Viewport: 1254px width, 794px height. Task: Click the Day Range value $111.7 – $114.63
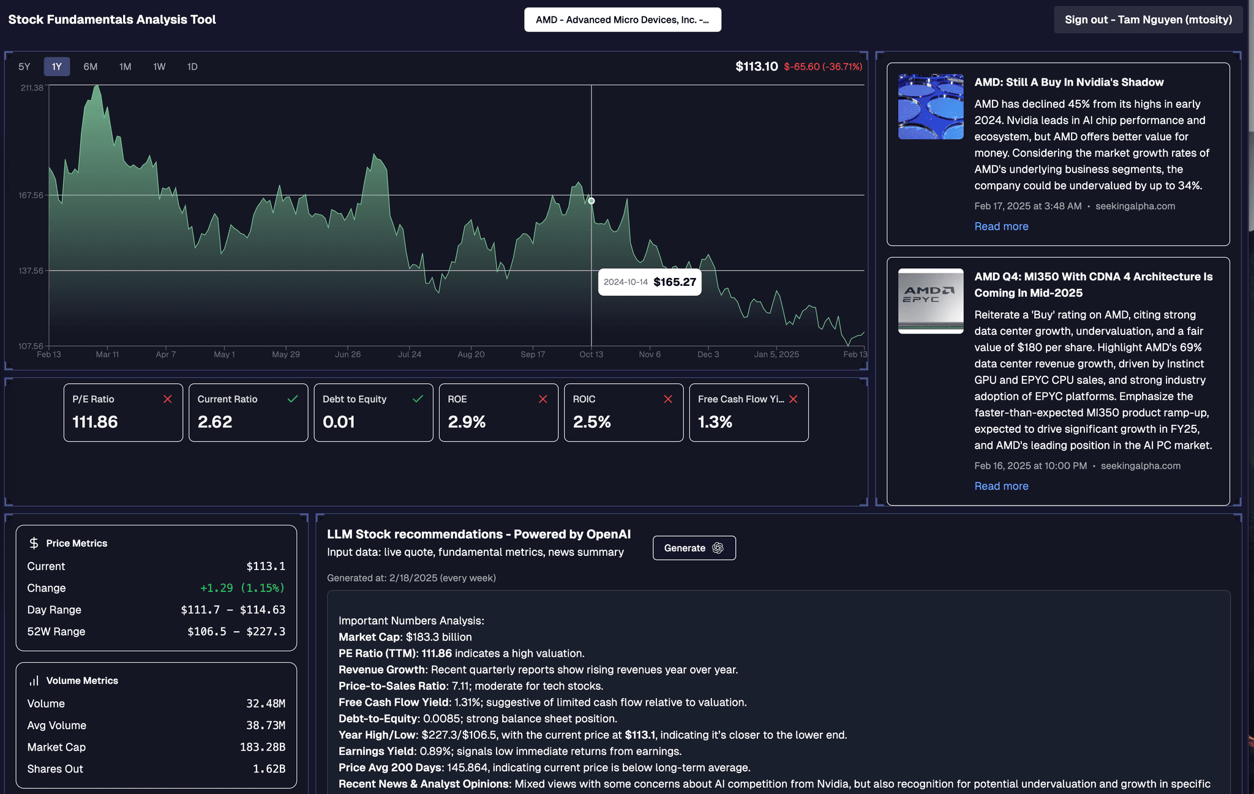233,610
